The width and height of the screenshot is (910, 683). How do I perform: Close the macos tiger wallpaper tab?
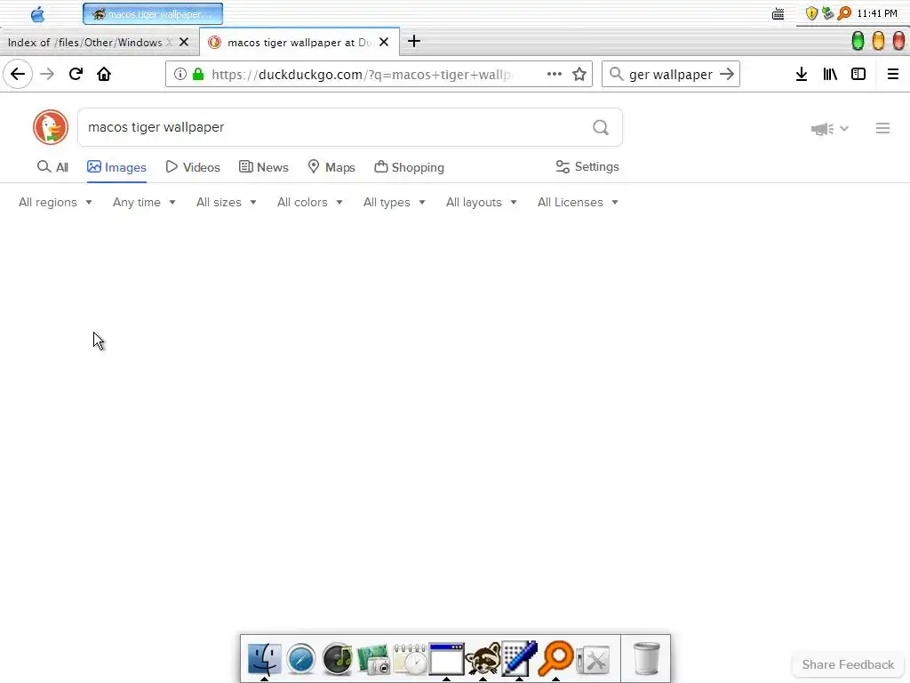pyautogui.click(x=384, y=42)
